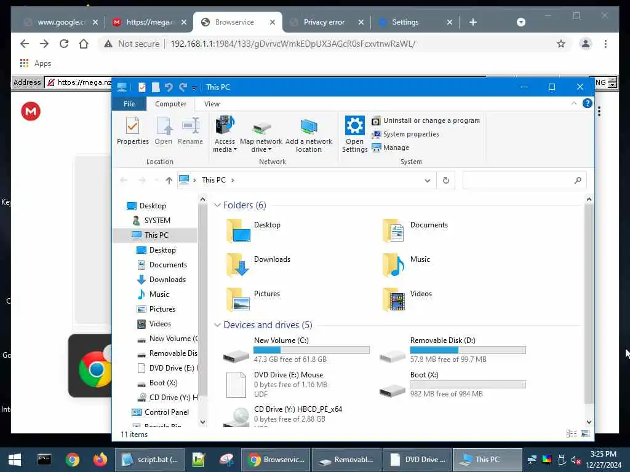Select the Pictures folder in main pane
The image size is (630, 472).
pos(253,299)
